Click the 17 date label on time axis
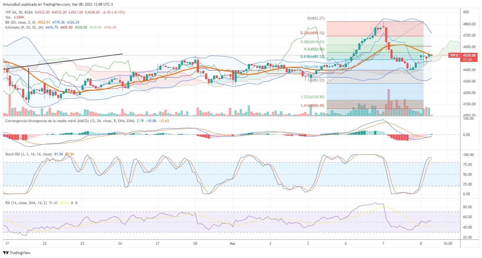 (x=7, y=244)
